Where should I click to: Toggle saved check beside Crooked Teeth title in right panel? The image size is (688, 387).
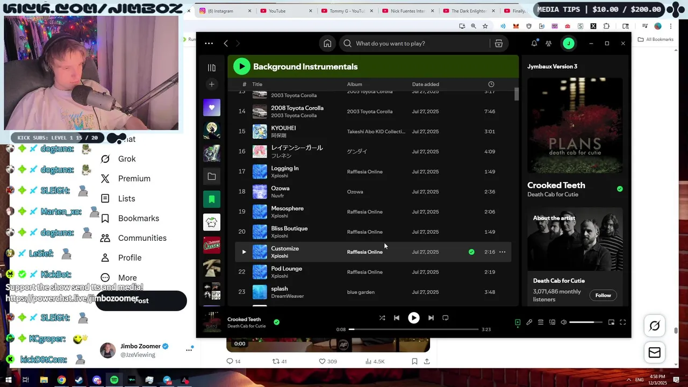point(620,189)
